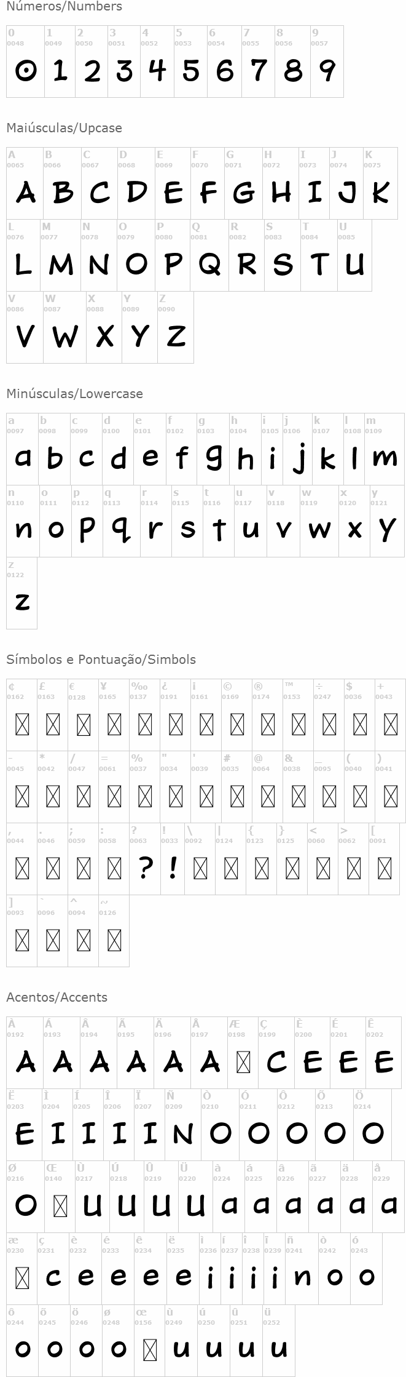Click the Números/Numbers section heading
The image size is (406, 1377).
click(64, 7)
